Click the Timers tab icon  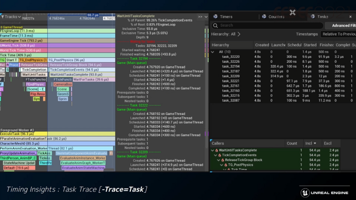[x=216, y=16]
